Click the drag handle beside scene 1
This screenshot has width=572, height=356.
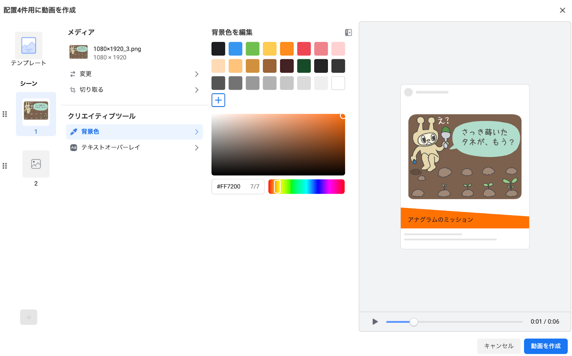coord(5,114)
